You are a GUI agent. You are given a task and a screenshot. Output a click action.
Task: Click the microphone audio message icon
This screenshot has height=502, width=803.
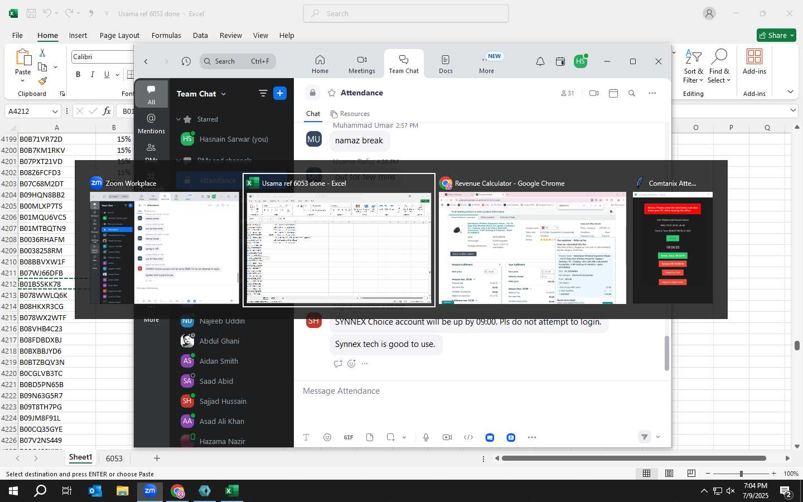pos(426,437)
